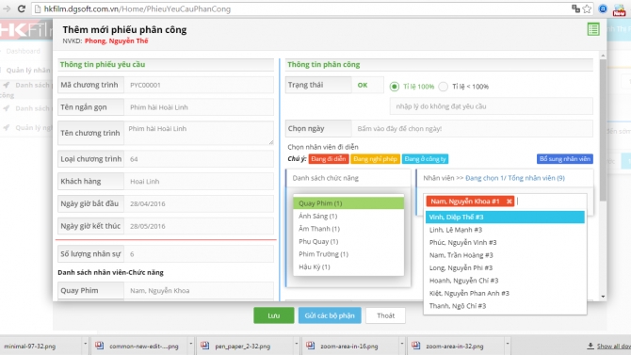Click the Số lượng nhân sự field
The image size is (631, 355).
(x=199, y=254)
